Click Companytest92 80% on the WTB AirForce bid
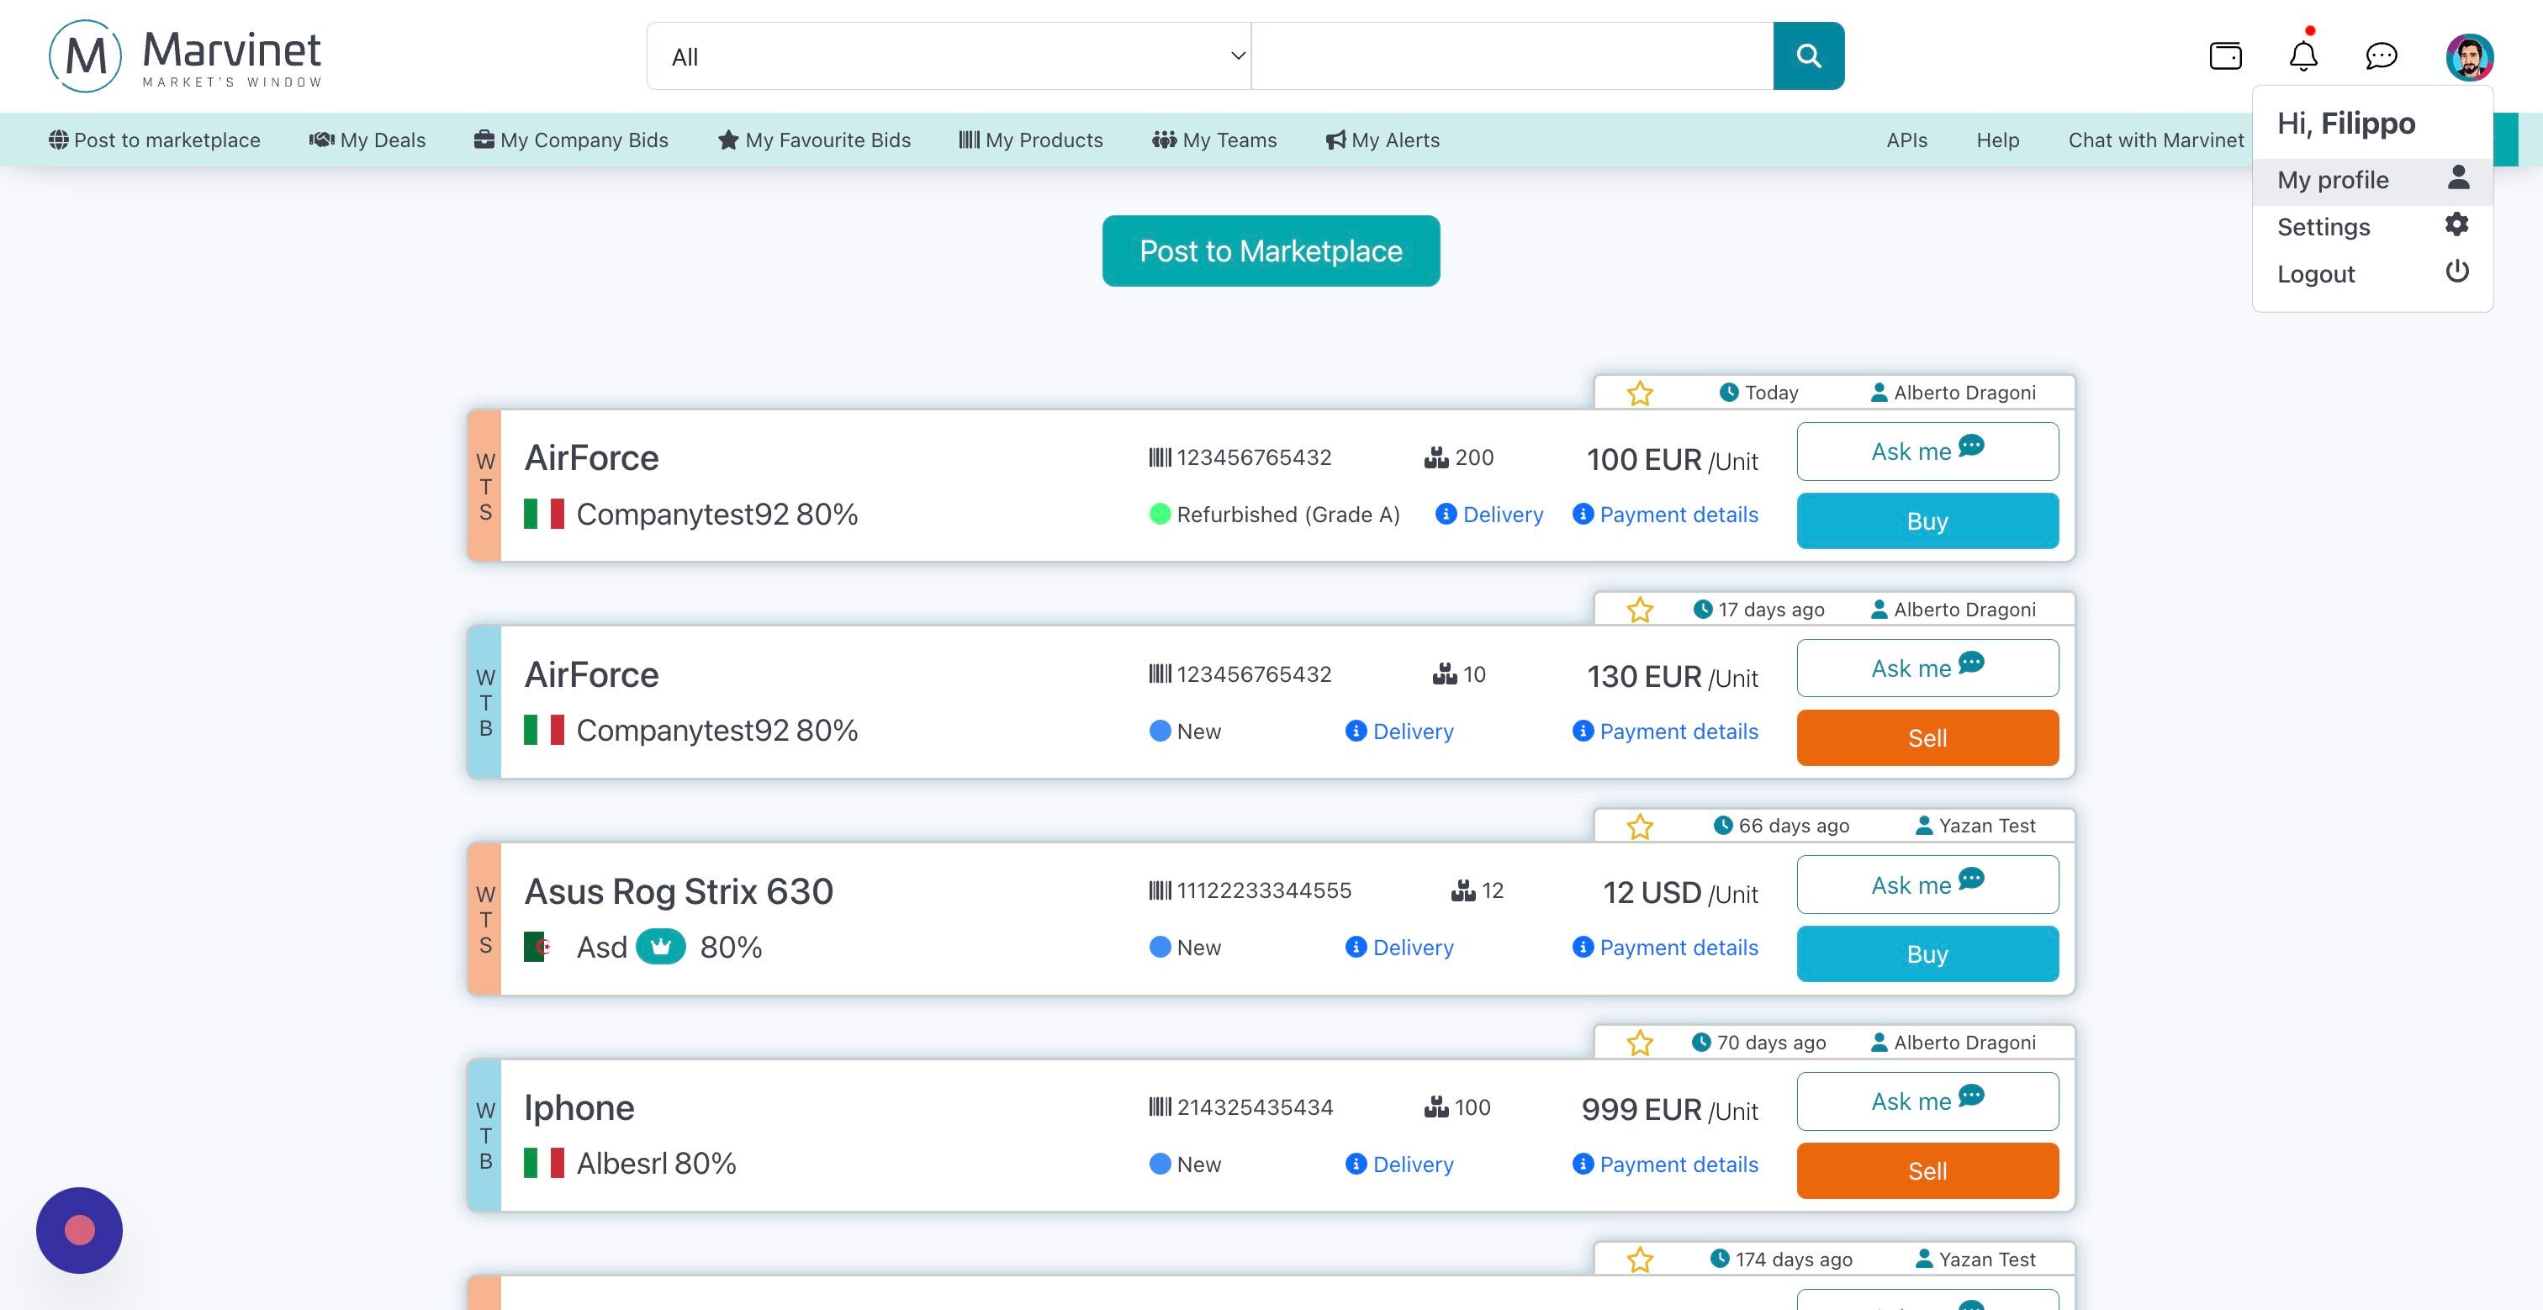Screen dimensions: 2543x1310 [716, 731]
